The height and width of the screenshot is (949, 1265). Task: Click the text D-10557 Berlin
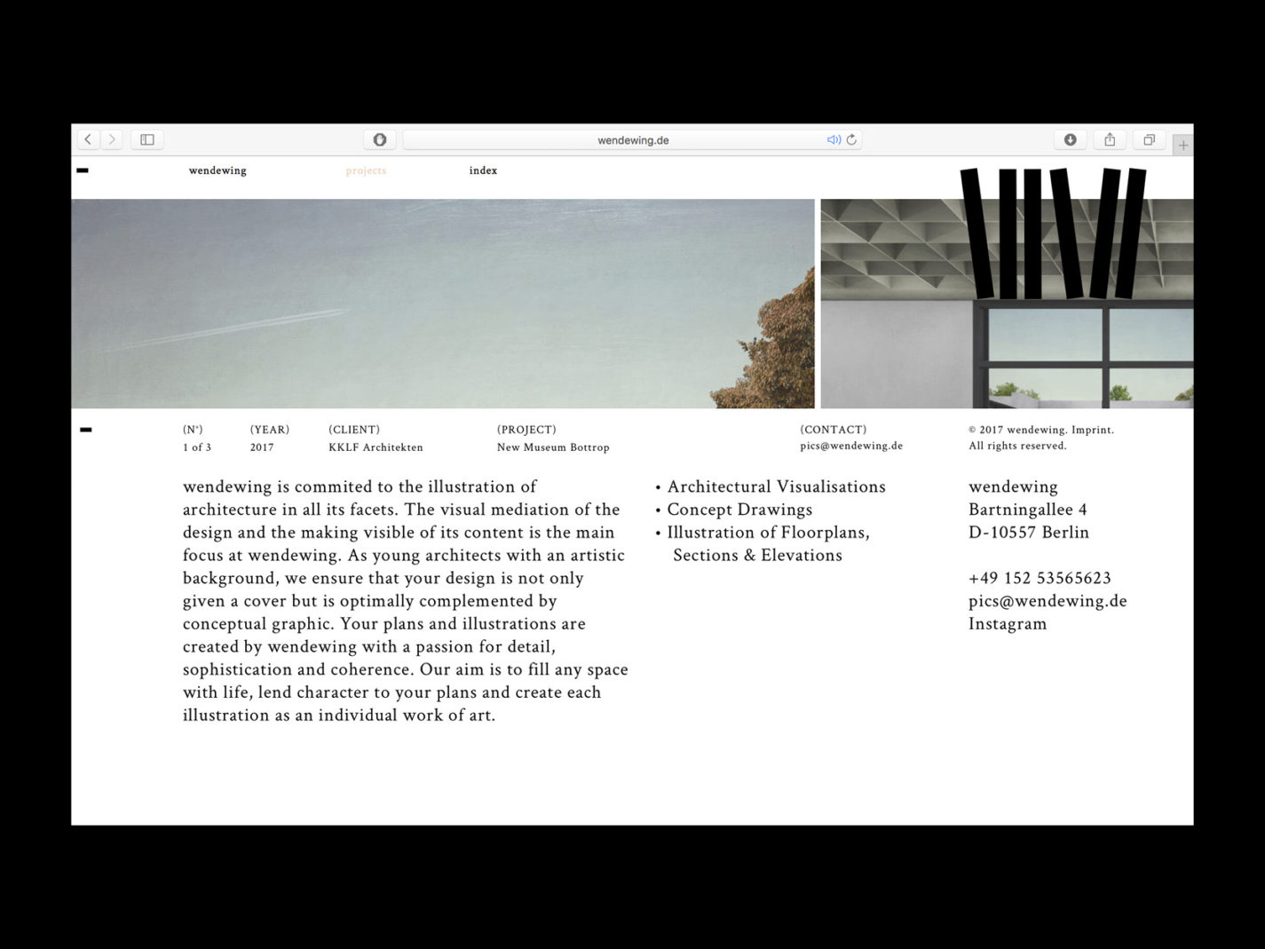1029,533
